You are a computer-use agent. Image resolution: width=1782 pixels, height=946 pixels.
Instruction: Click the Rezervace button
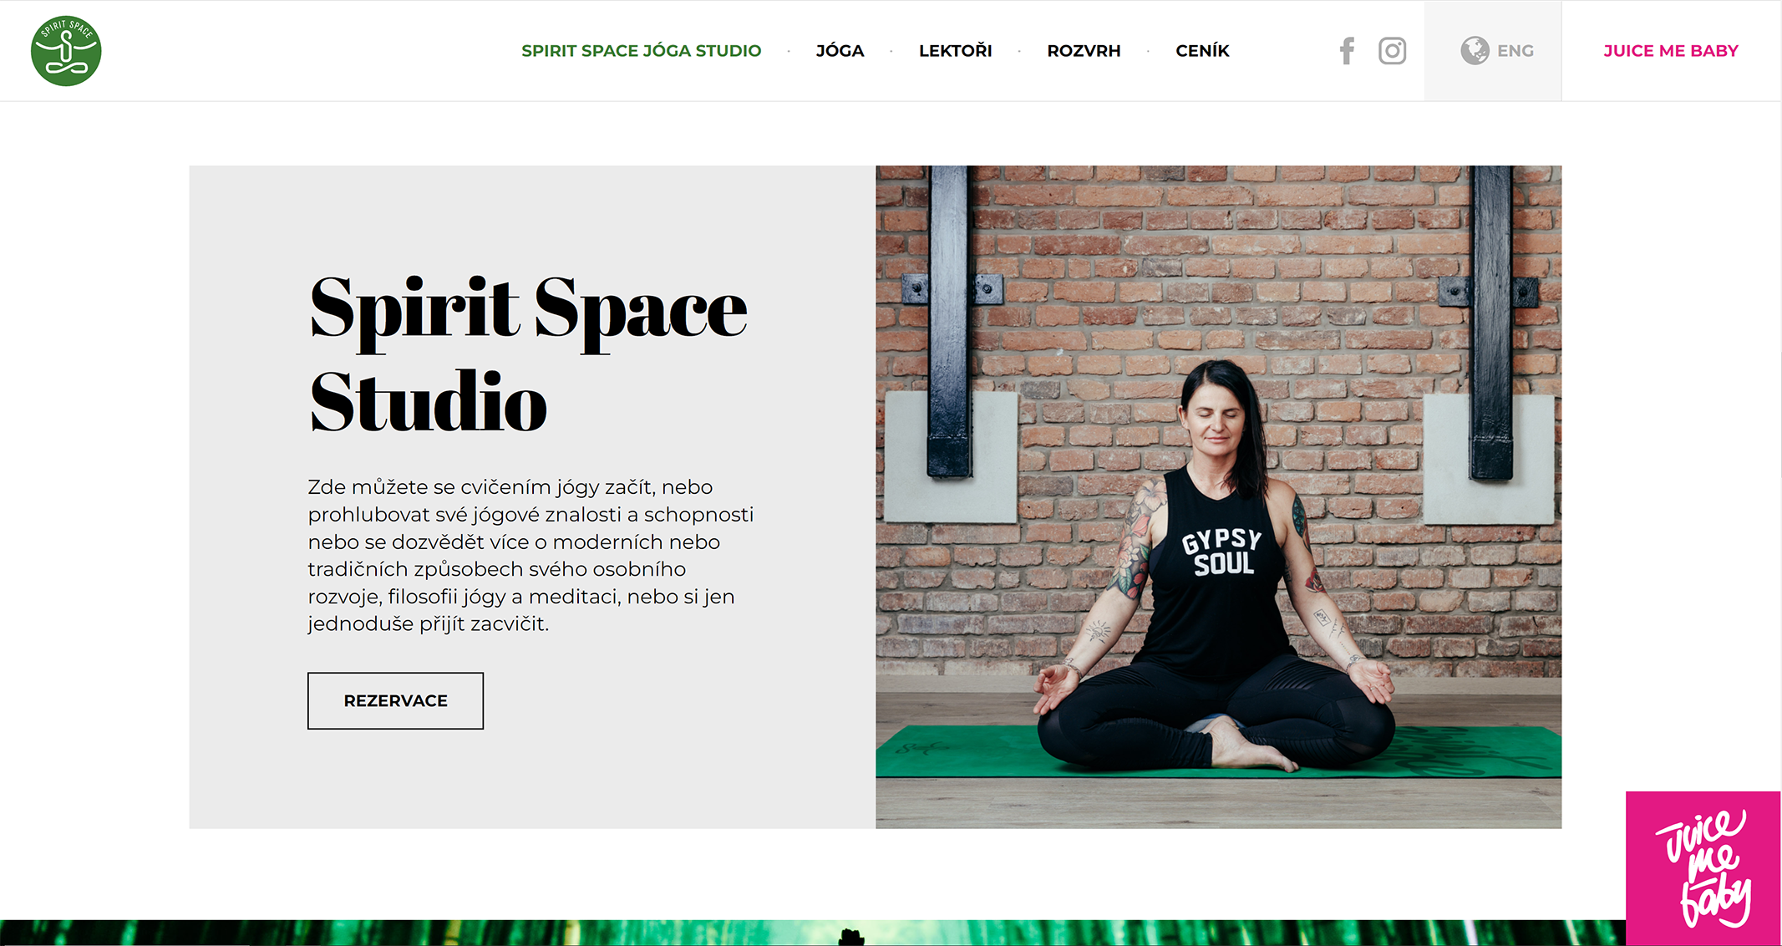tap(395, 700)
